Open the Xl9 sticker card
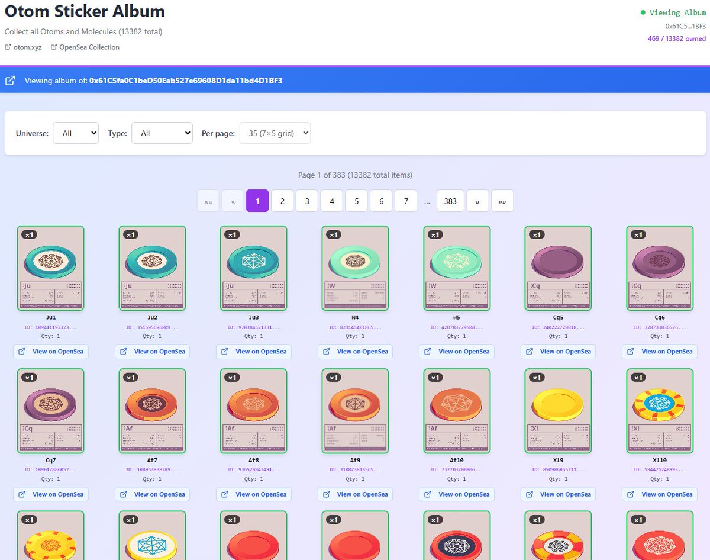This screenshot has height=560, width=710. (x=558, y=411)
